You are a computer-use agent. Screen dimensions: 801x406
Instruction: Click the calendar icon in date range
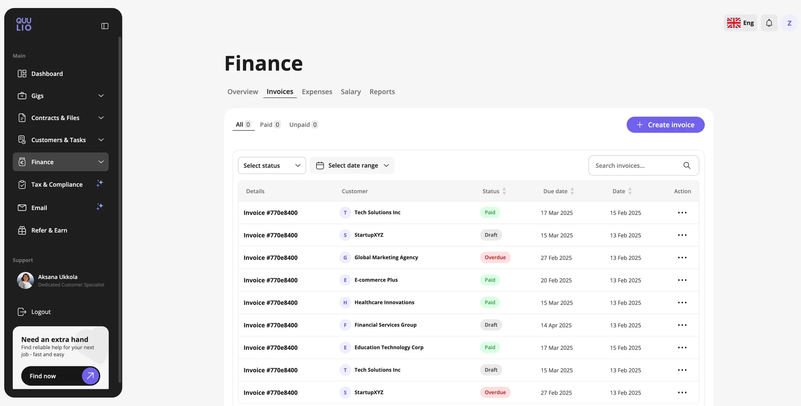point(320,165)
